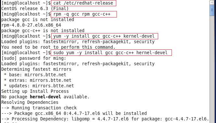This screenshot has width=216, height=123.
Task: Click 'Setting up Install Process' line
Action: tap(35, 91)
